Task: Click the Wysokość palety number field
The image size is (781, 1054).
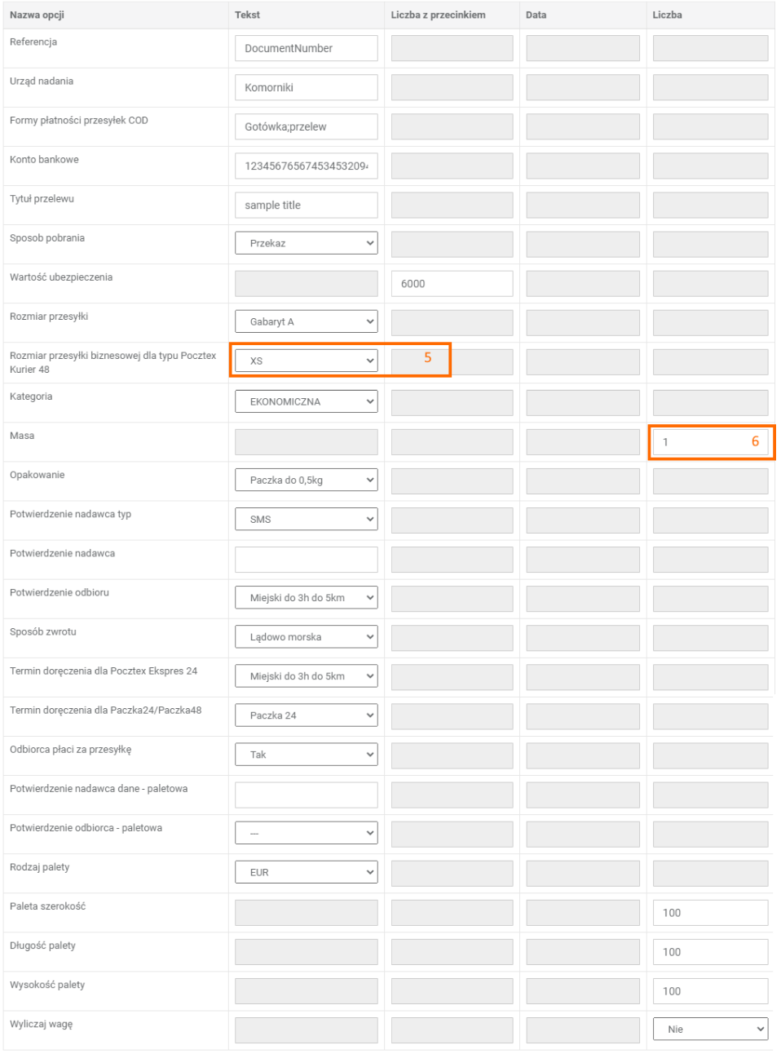Action: click(x=709, y=991)
